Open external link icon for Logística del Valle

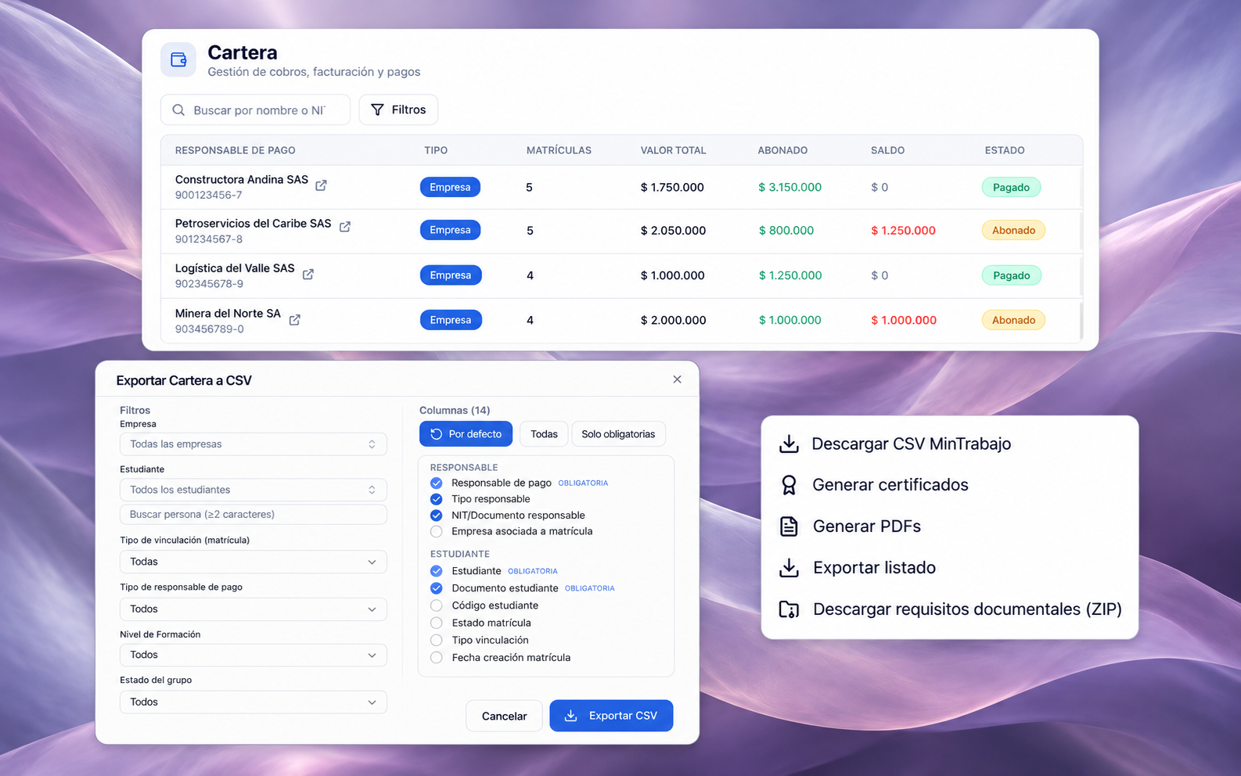click(x=308, y=274)
